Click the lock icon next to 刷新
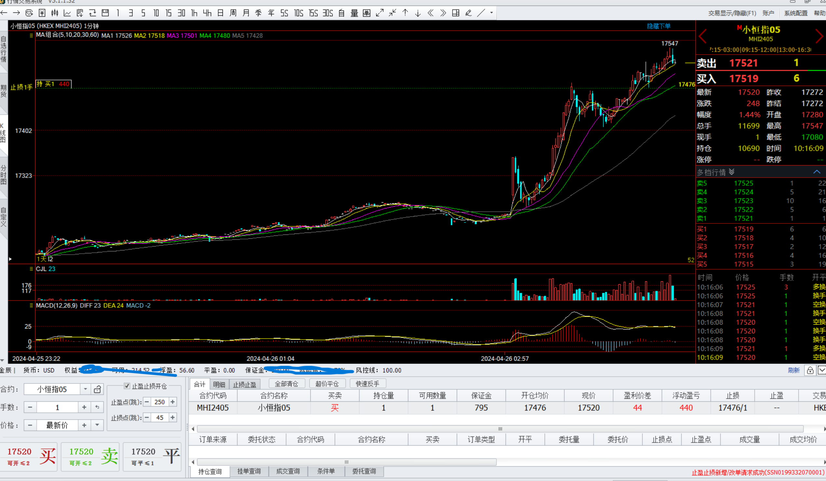 pos(810,370)
